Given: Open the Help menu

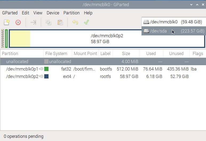Looking at the screenshot, I should 88,13.
